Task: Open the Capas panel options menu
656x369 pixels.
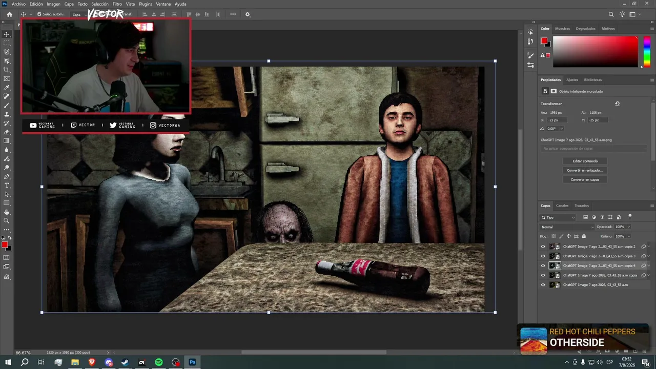Action: [x=652, y=206]
